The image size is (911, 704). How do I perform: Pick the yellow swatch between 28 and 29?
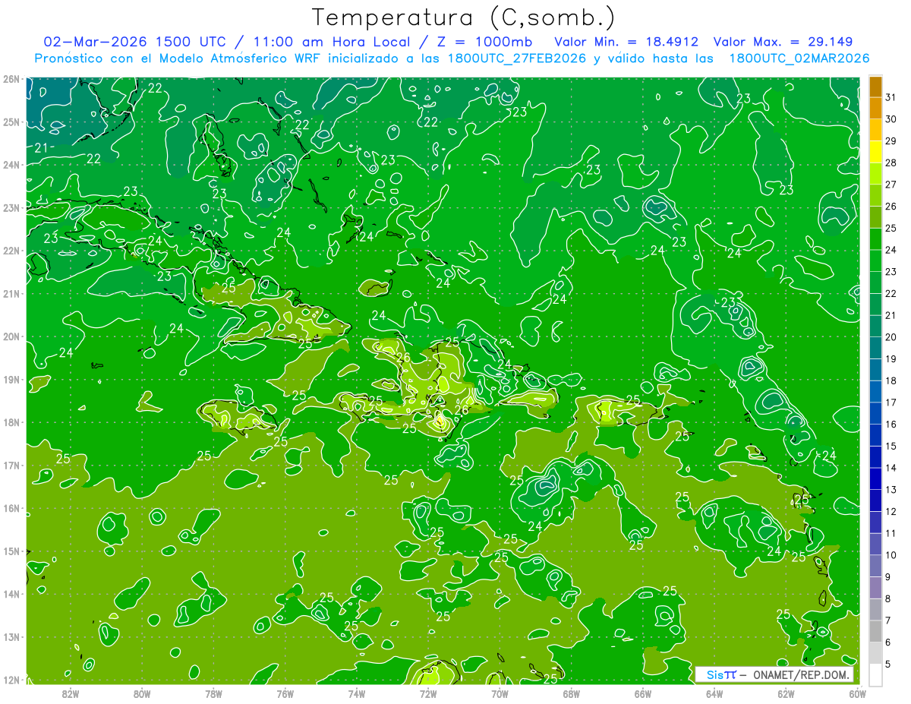(x=875, y=152)
